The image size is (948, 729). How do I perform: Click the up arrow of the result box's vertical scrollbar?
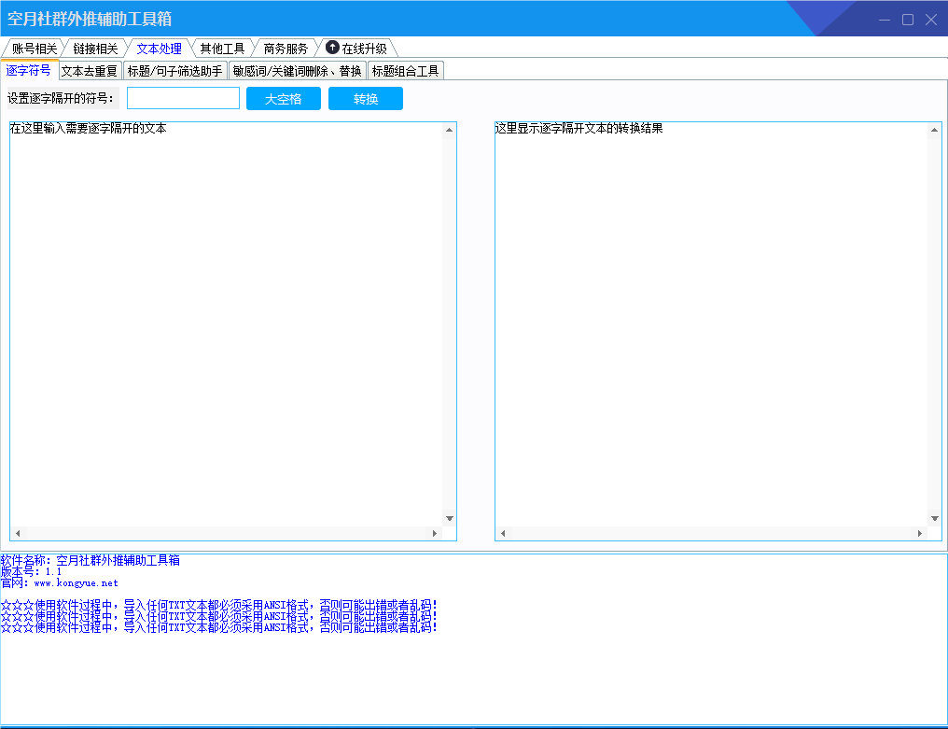click(x=935, y=130)
